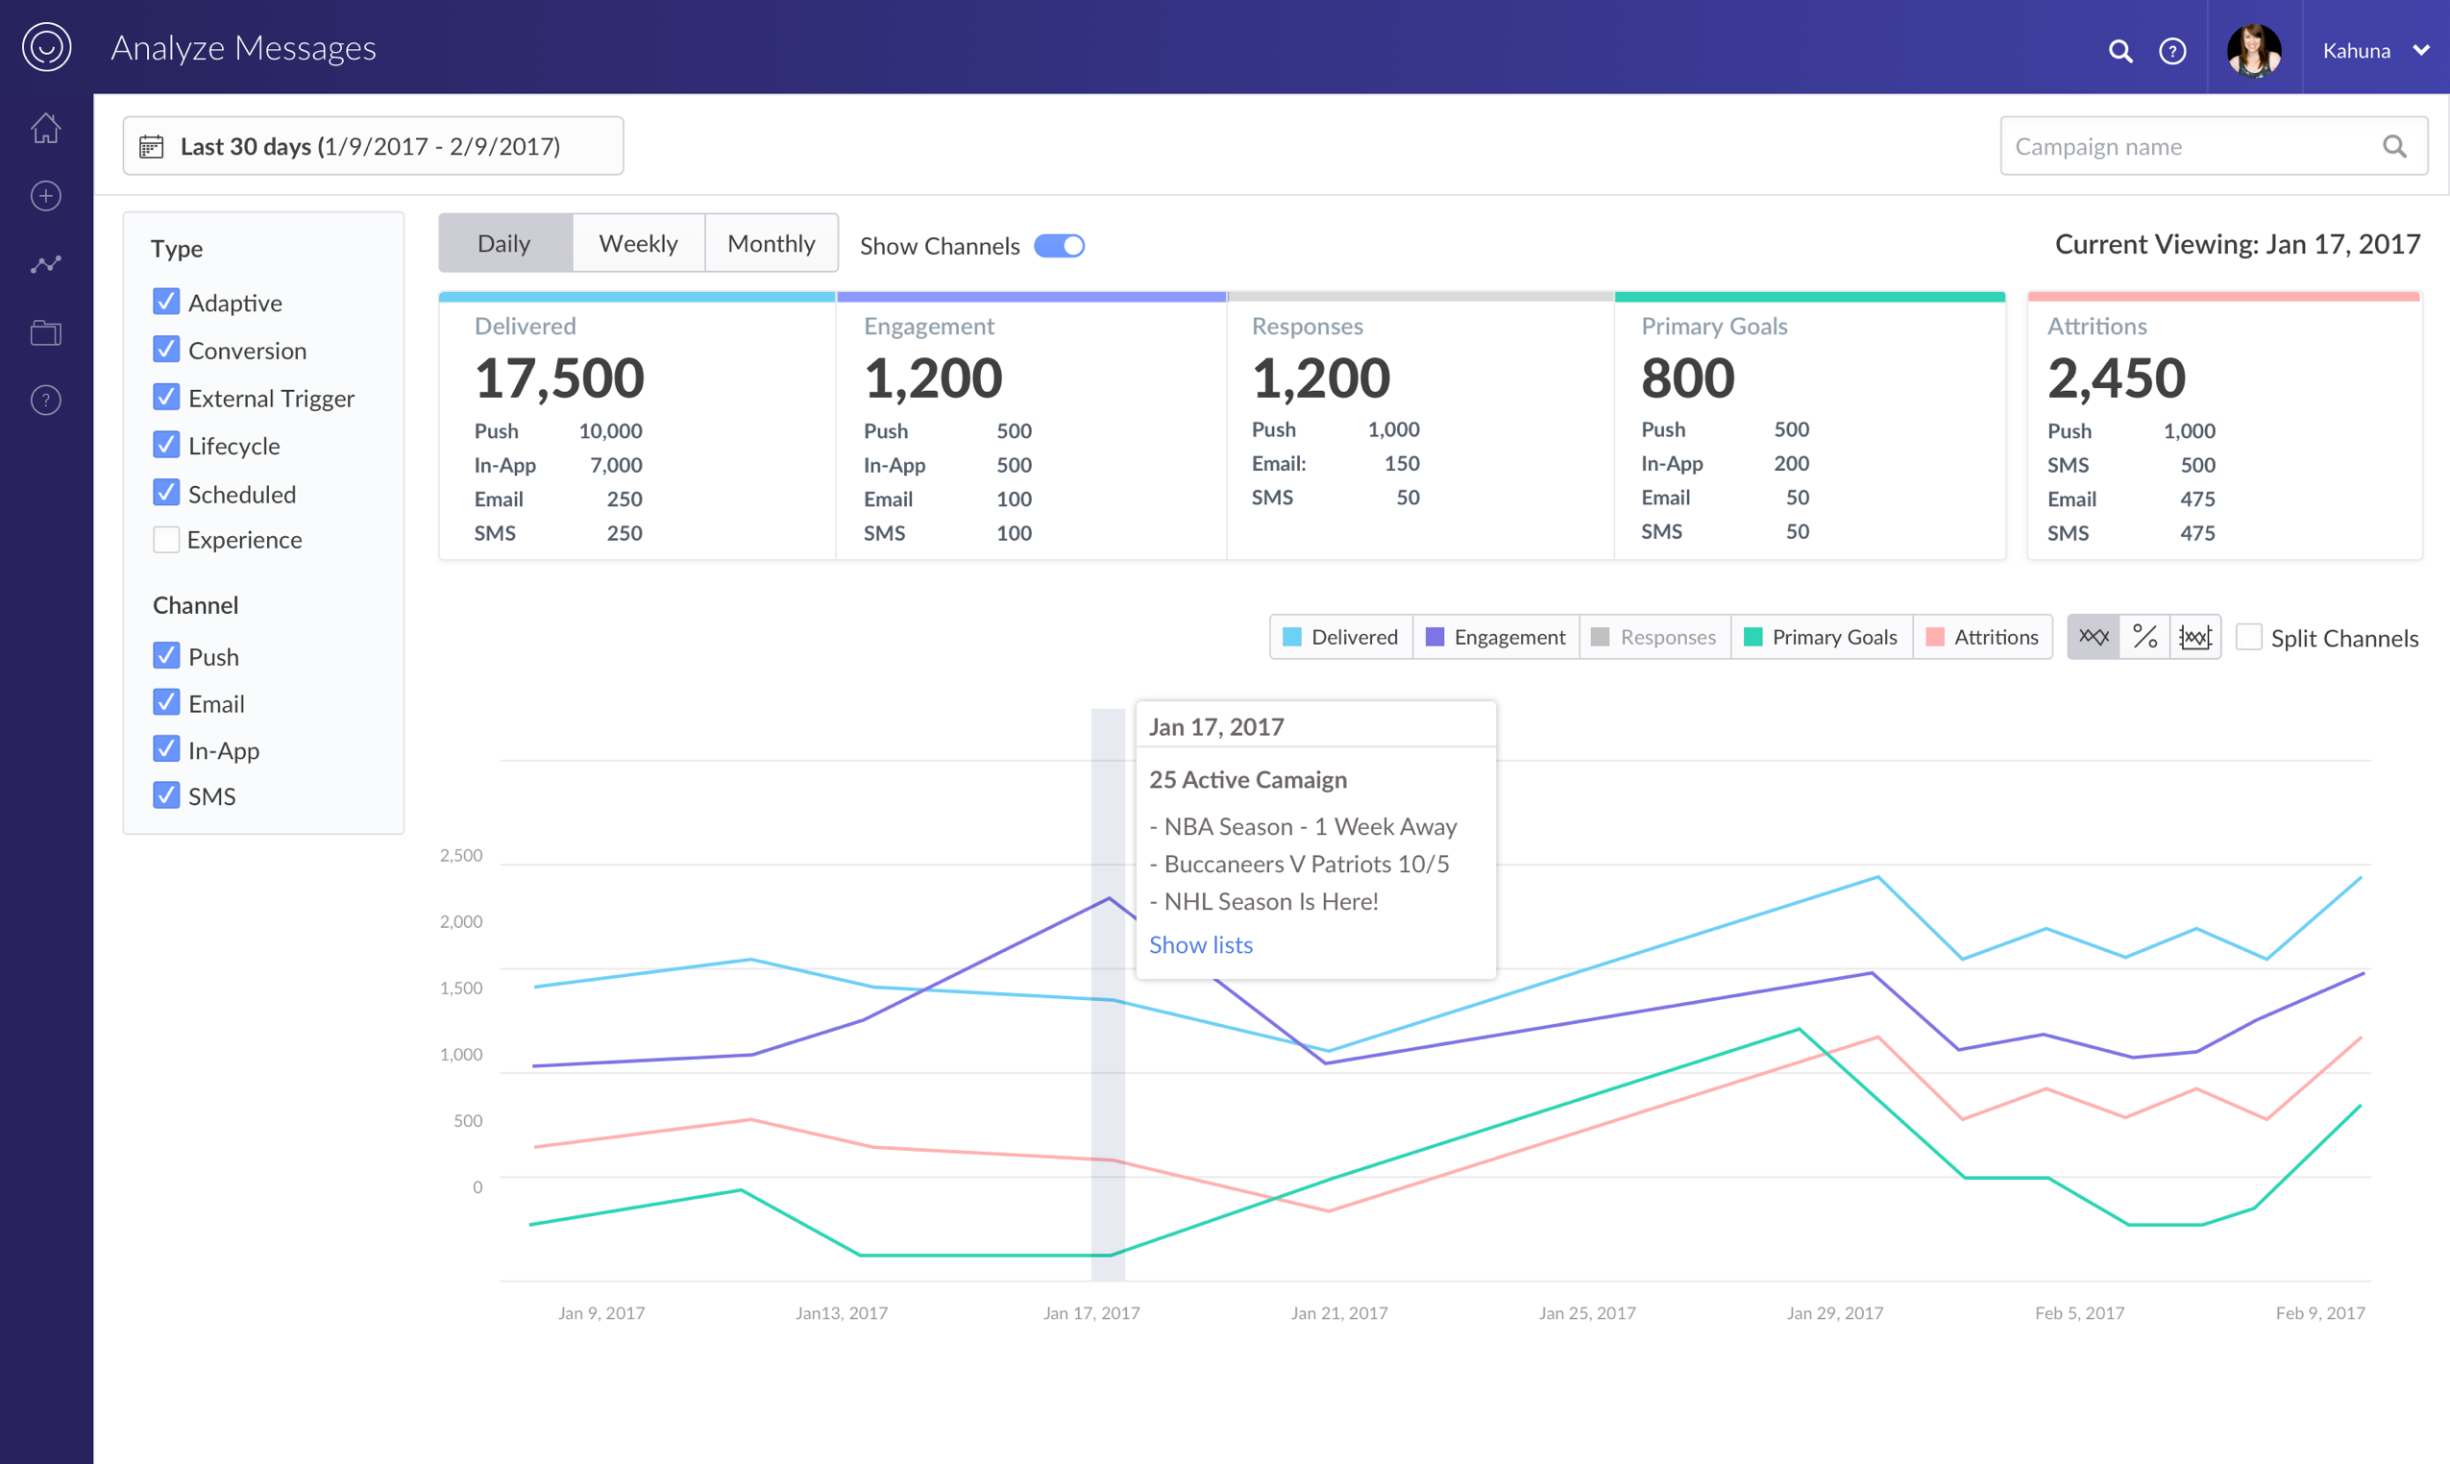Select the line chart view icon
The height and width of the screenshot is (1464, 2450).
[x=2093, y=636]
